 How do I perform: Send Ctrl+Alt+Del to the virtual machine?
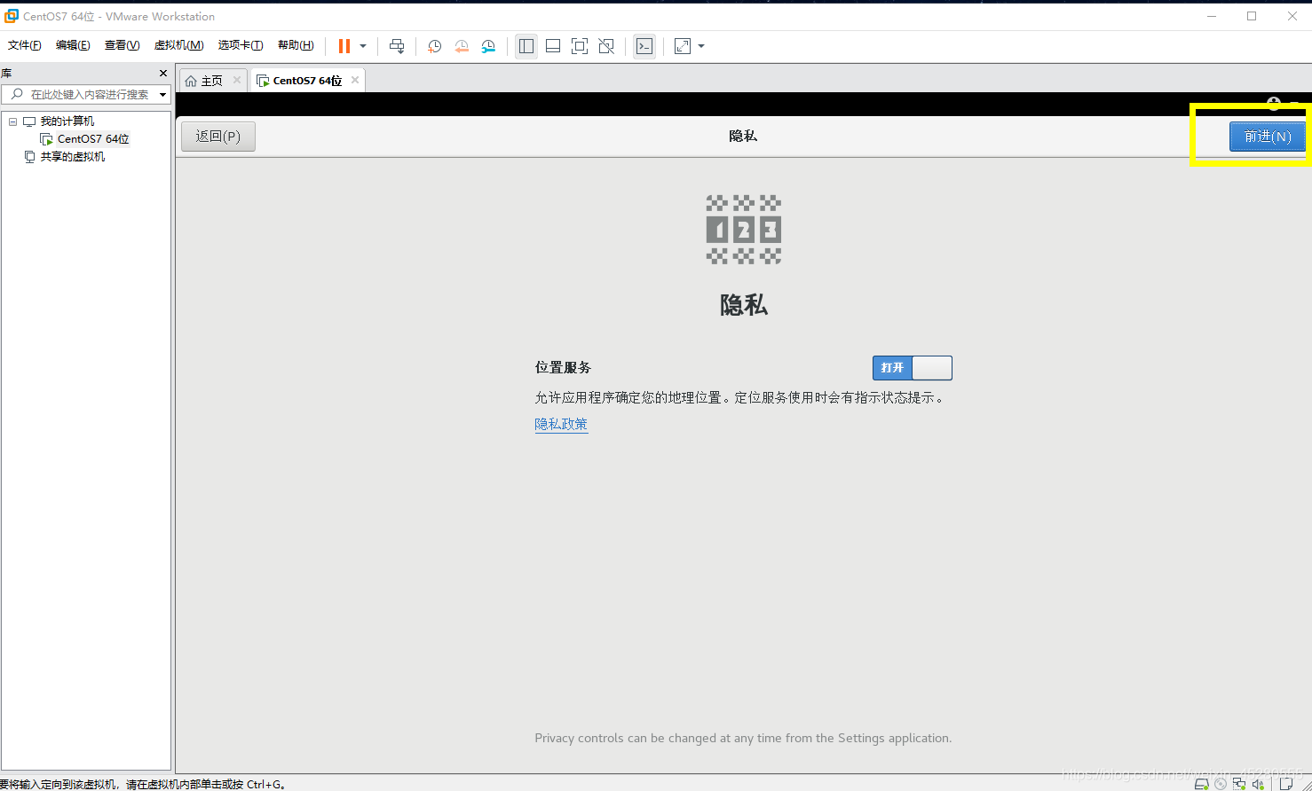[397, 46]
